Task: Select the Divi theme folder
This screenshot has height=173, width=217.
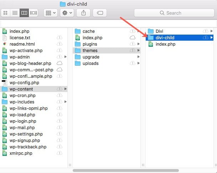Action: [160, 31]
